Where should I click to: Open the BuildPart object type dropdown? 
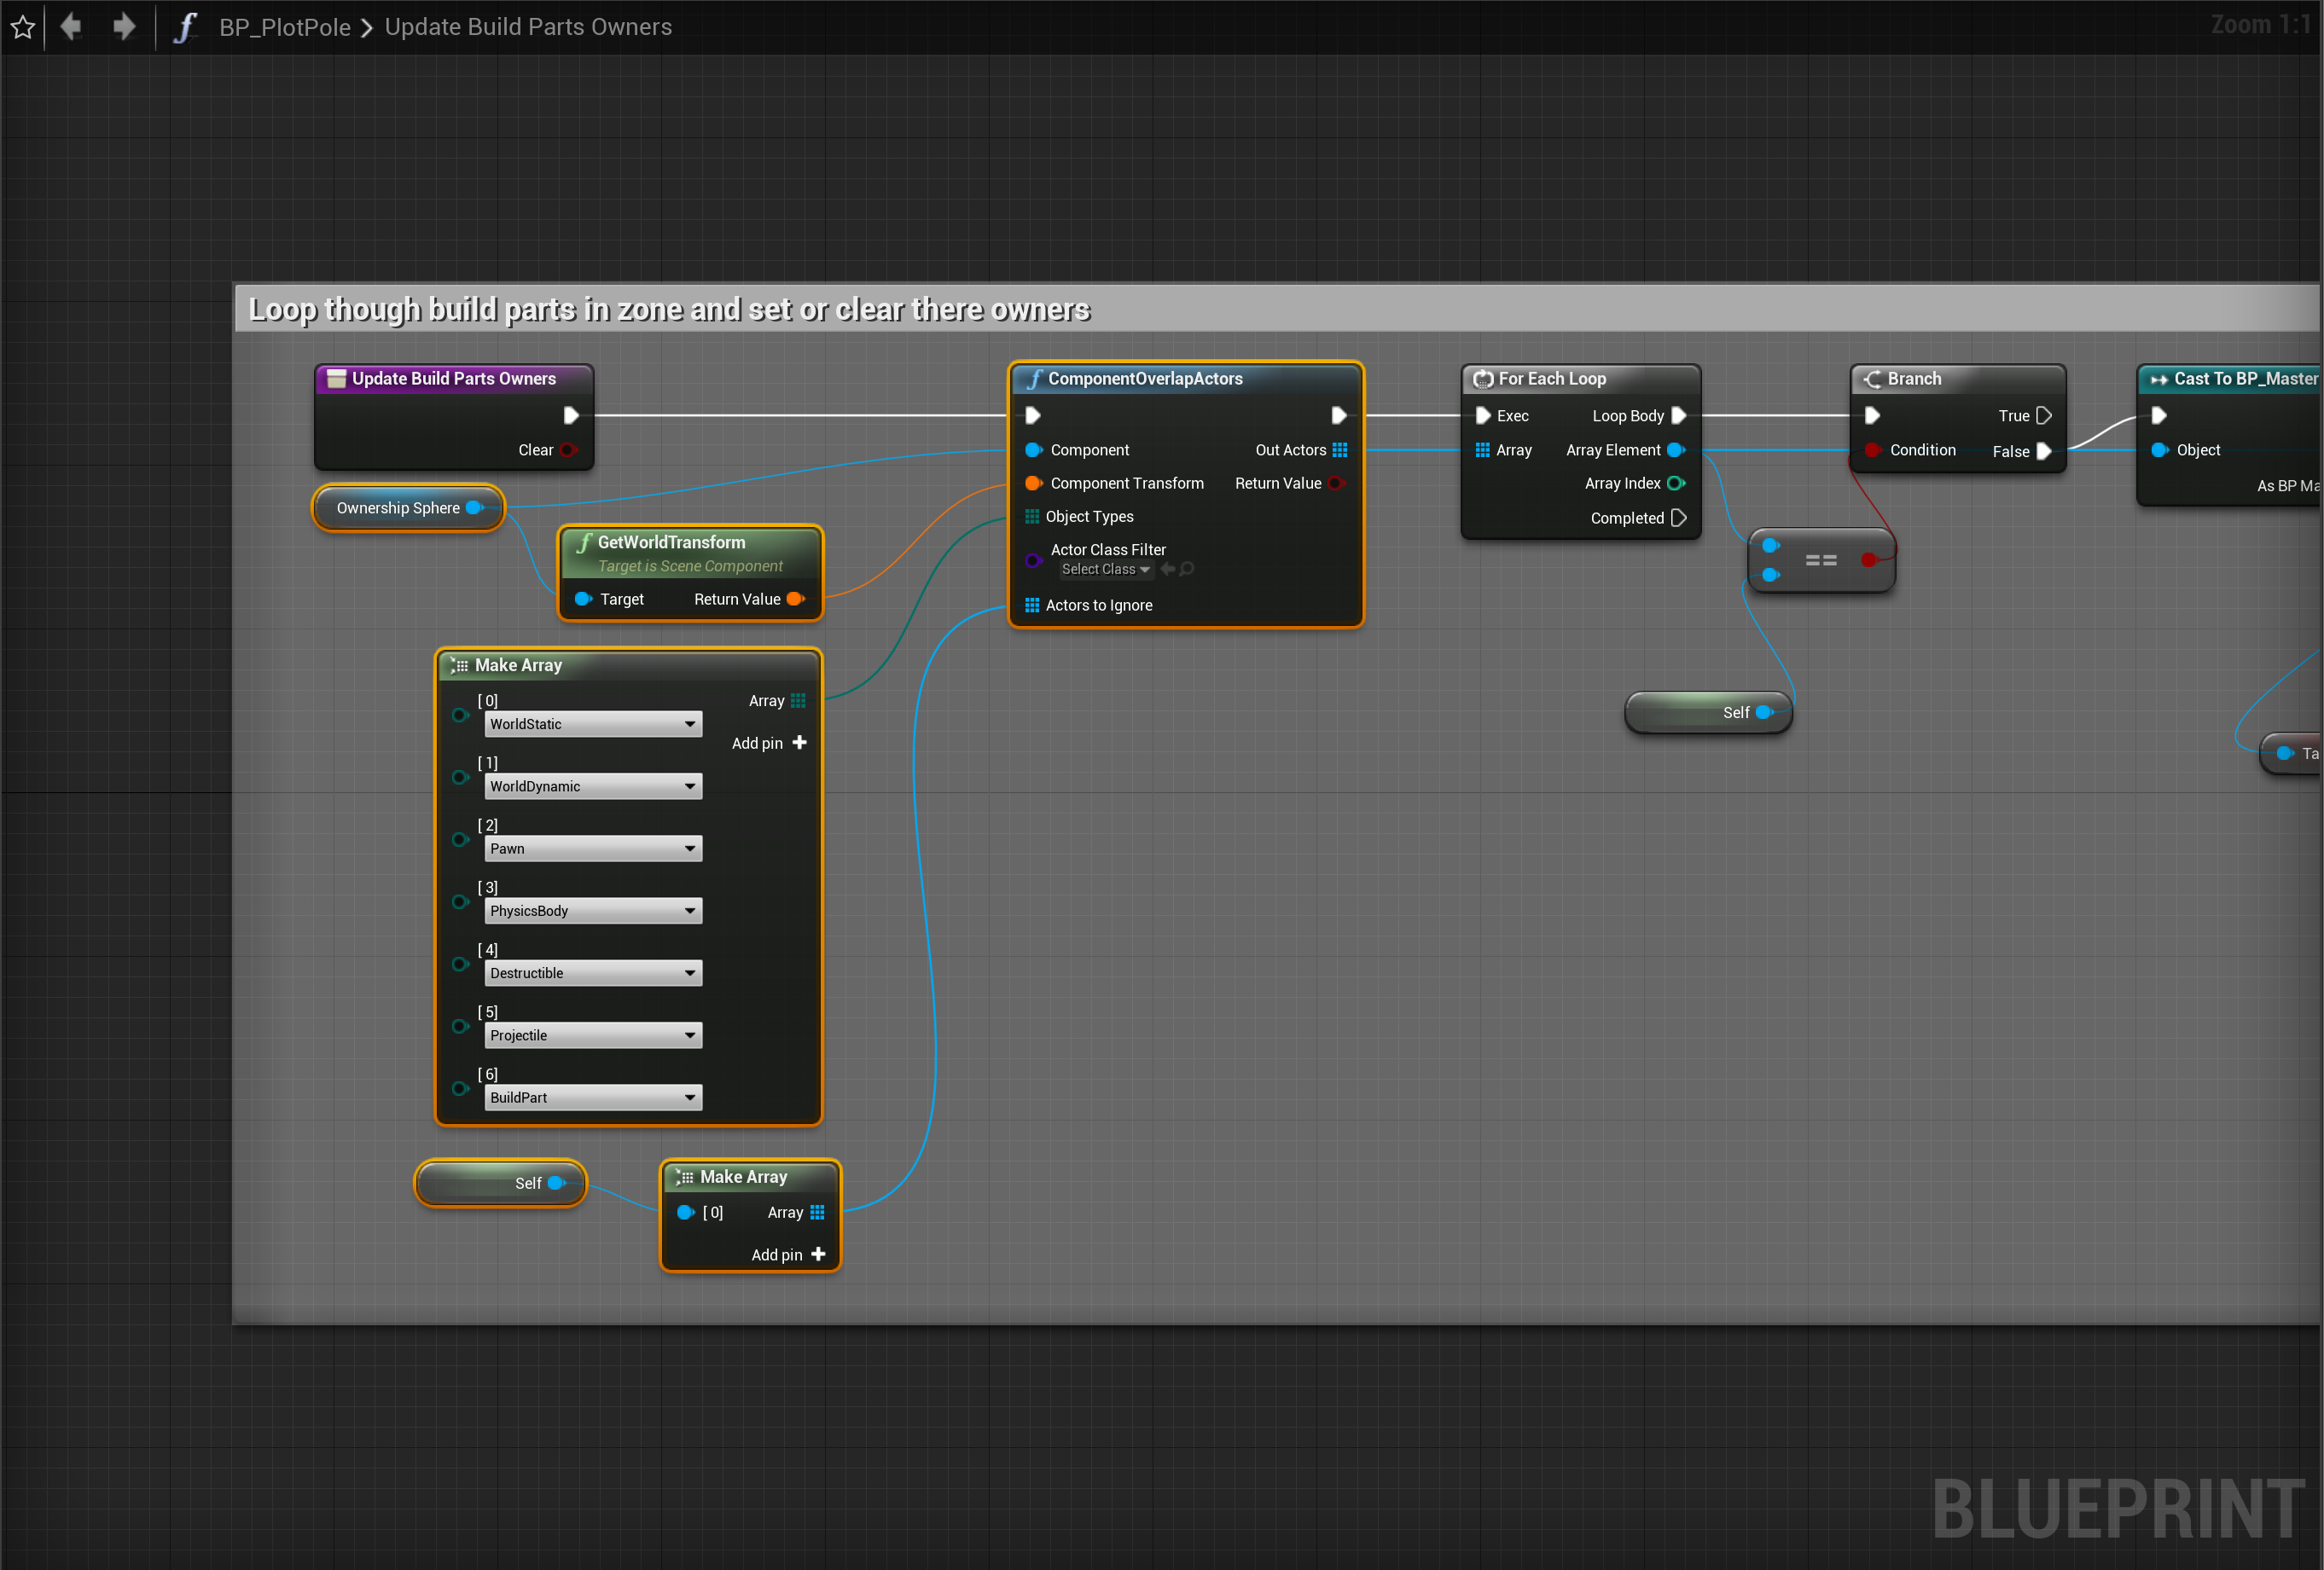click(x=593, y=1098)
